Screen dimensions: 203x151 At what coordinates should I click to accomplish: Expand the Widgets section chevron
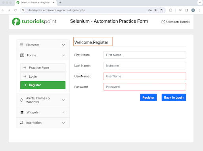tap(63, 112)
